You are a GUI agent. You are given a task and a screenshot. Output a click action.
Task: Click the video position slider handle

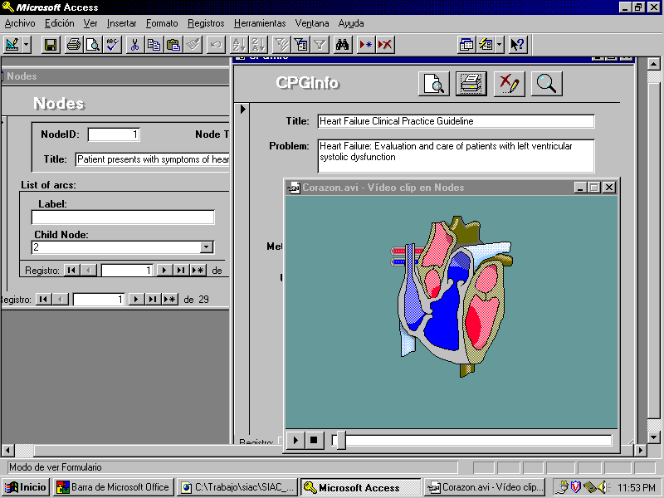pyautogui.click(x=338, y=440)
